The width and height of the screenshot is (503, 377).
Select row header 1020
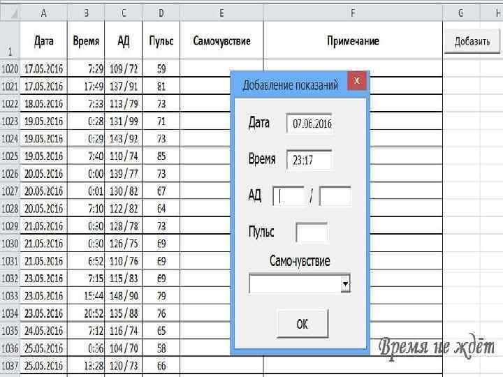click(10, 68)
